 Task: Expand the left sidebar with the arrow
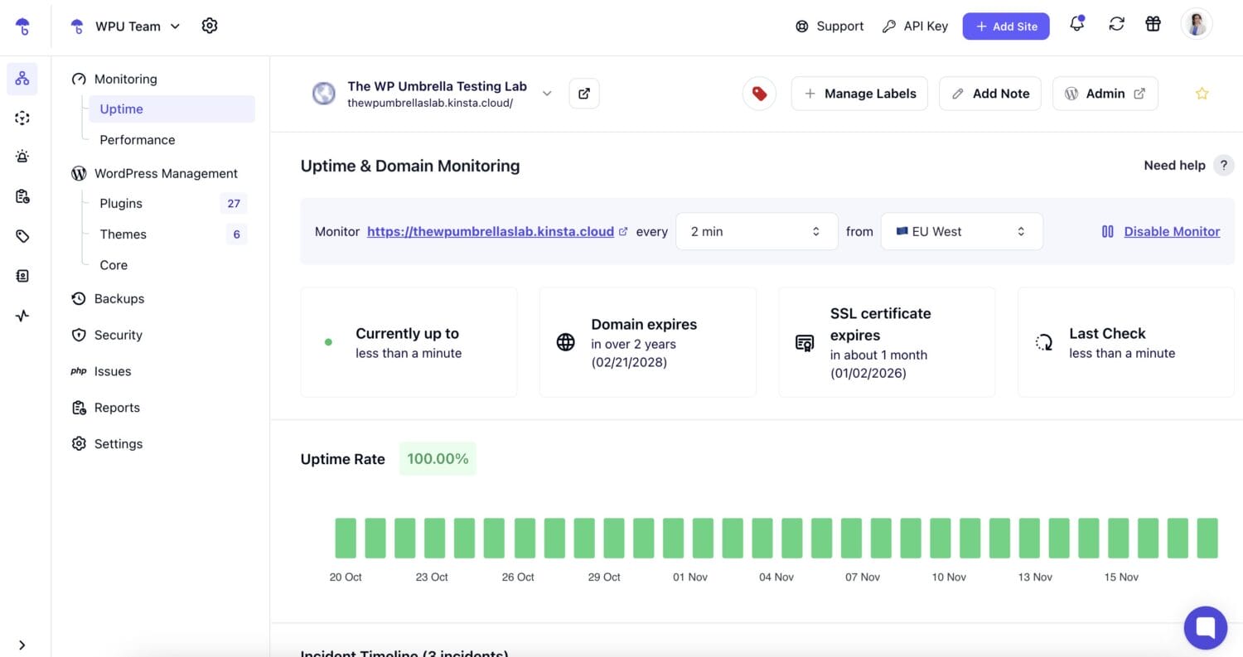[22, 645]
